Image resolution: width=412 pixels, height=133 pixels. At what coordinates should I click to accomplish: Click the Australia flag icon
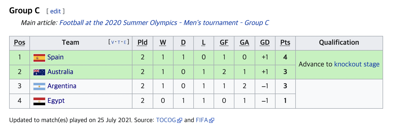tap(39, 72)
